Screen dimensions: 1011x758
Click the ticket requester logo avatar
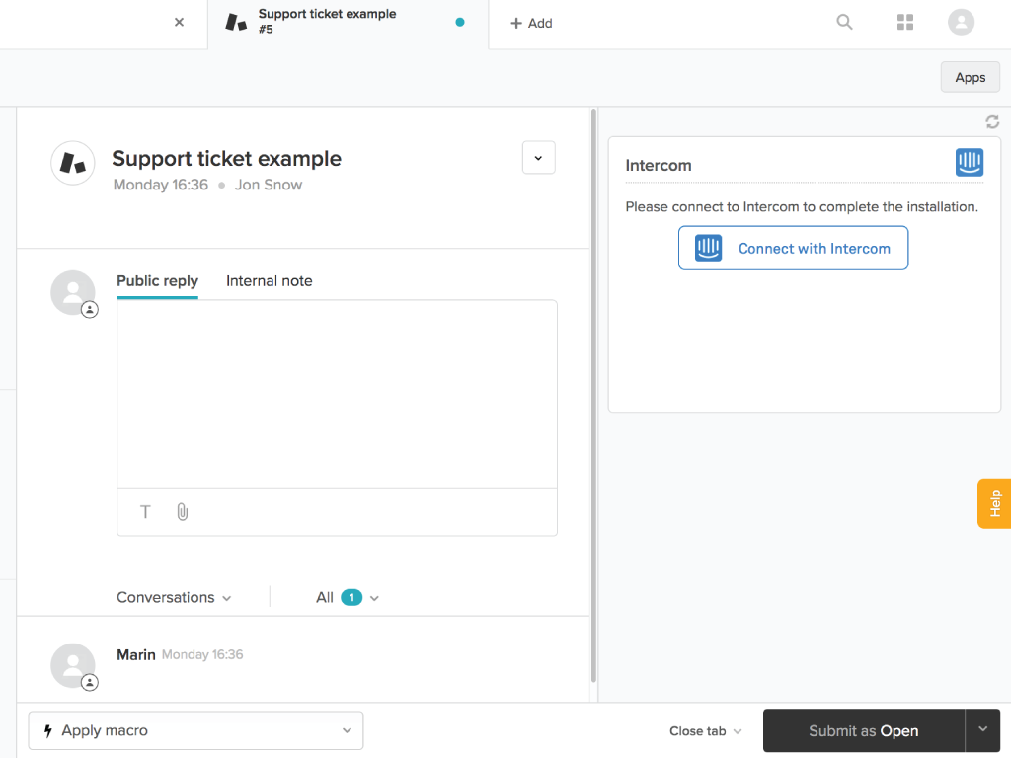(x=73, y=163)
